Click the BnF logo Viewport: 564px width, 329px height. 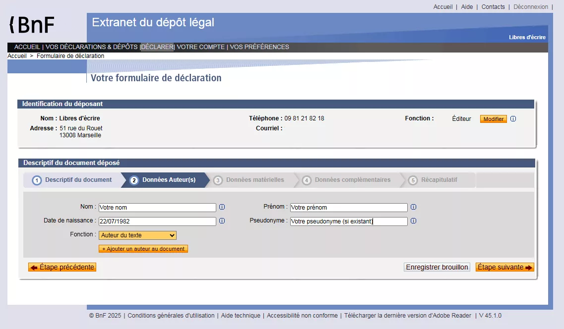click(32, 24)
